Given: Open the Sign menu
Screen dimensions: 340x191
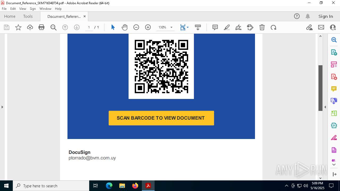Looking at the screenshot, I should point(33,9).
